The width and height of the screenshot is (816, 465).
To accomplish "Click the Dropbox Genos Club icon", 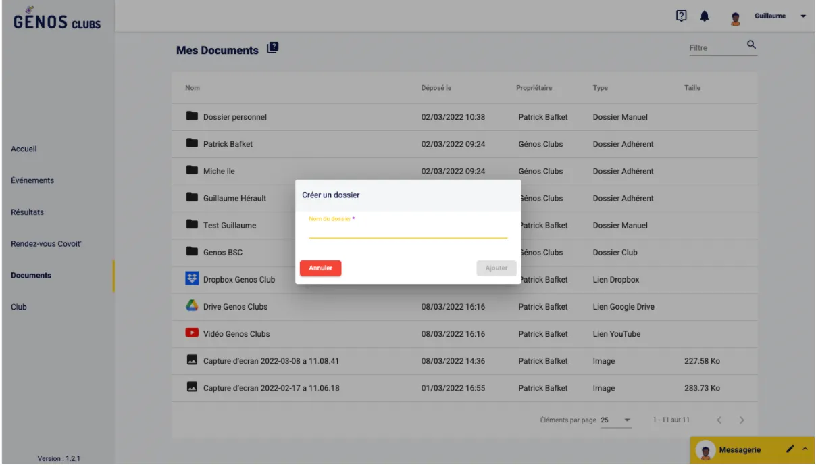I will 192,279.
